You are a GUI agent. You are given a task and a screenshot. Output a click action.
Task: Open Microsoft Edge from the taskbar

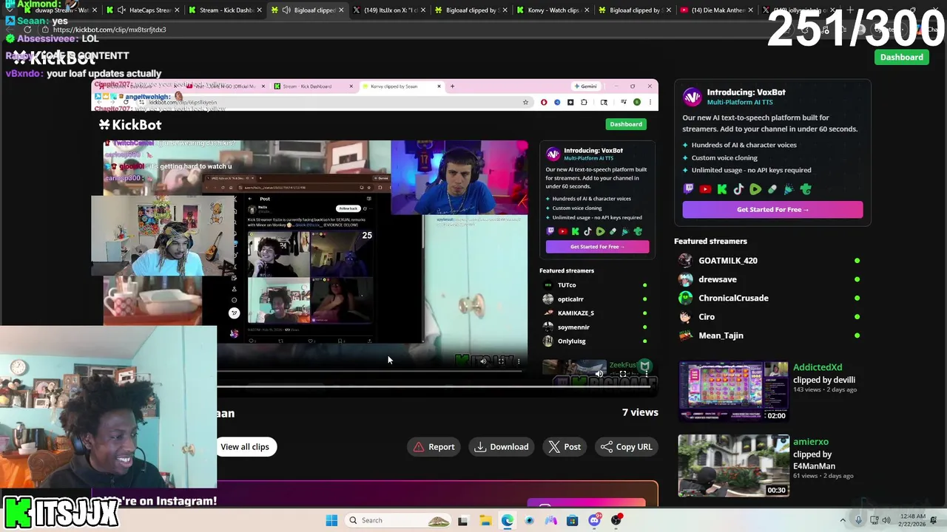pos(508,520)
